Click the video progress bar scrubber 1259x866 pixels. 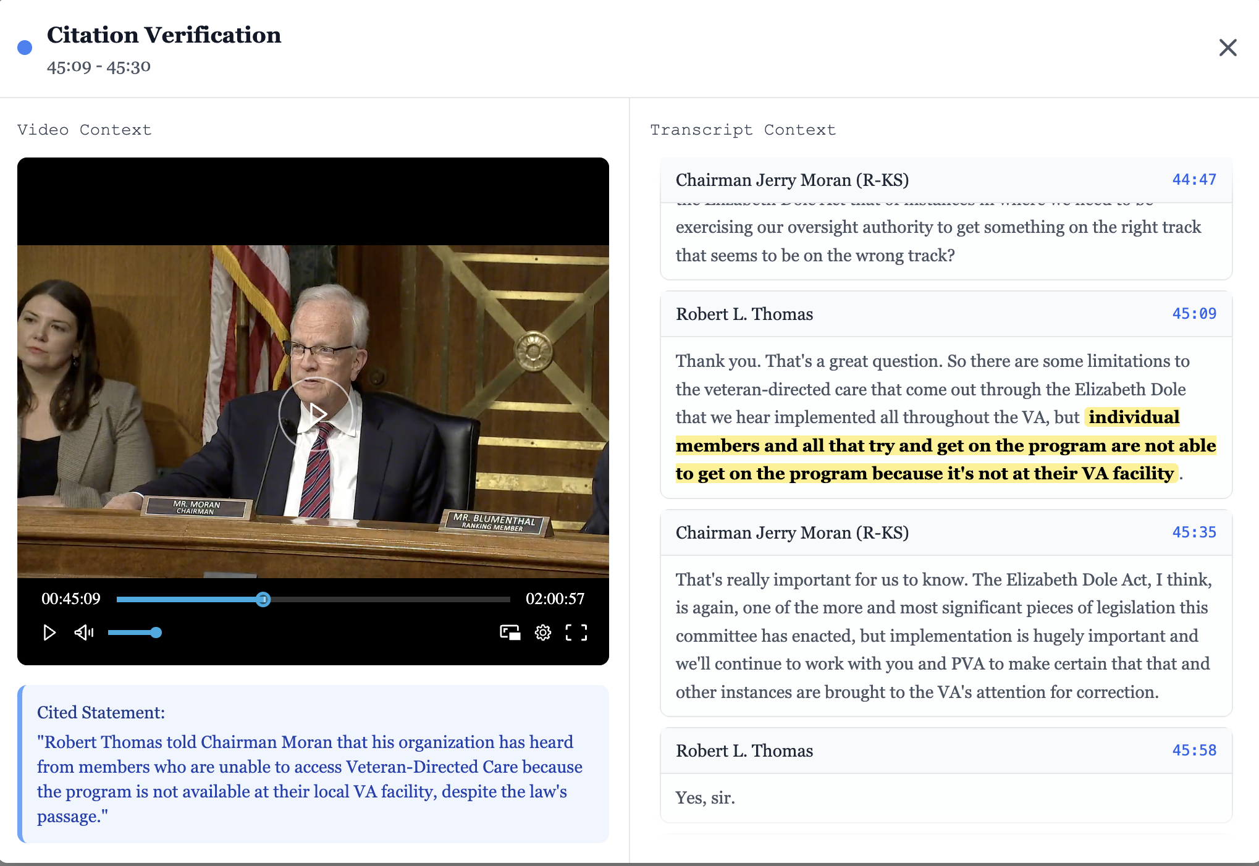pos(264,599)
